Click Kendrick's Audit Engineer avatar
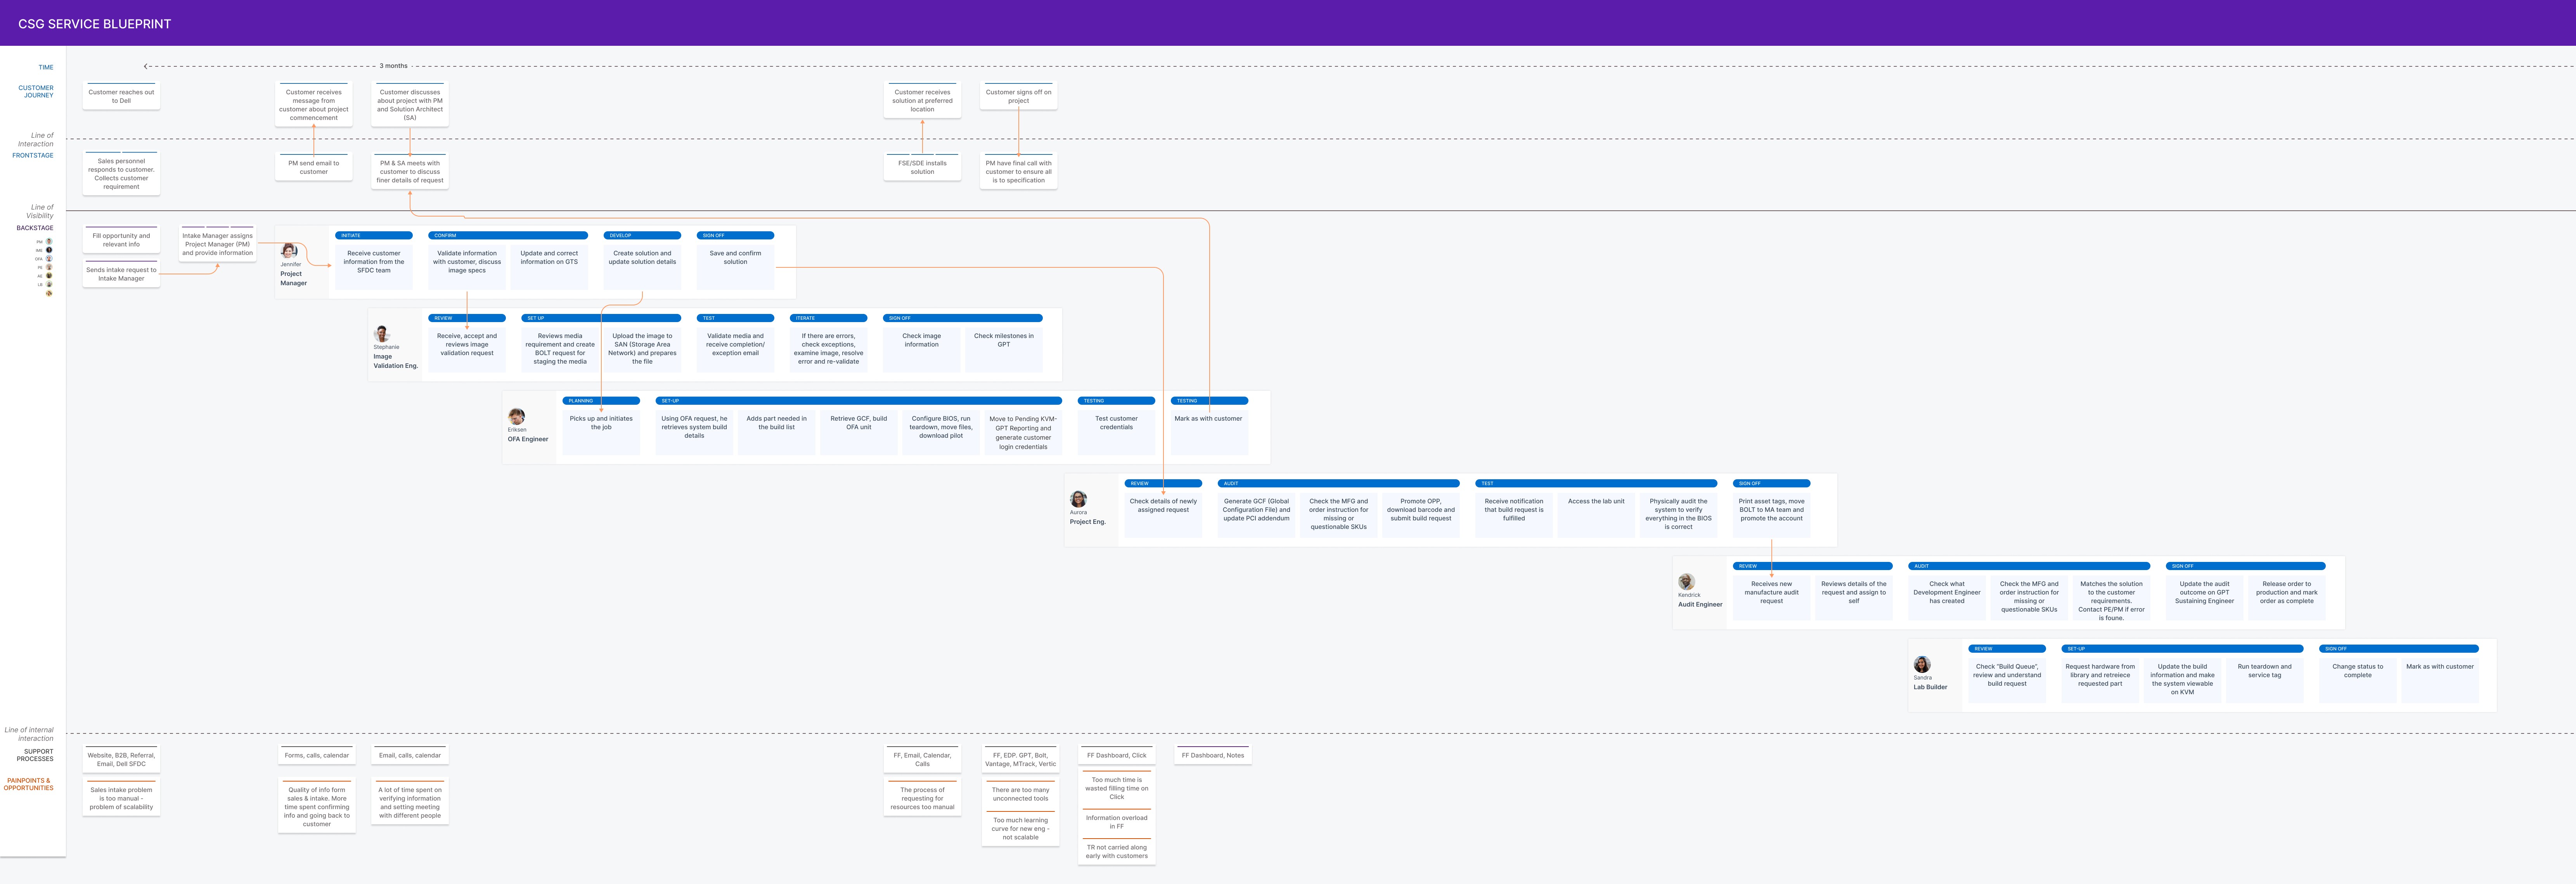Viewport: 2576px width, 884px height. point(1686,582)
